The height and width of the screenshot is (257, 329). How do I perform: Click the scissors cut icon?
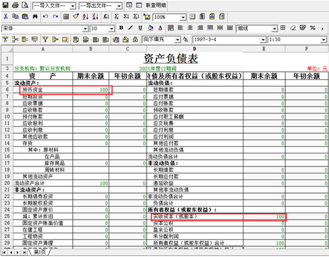[x=5, y=17]
